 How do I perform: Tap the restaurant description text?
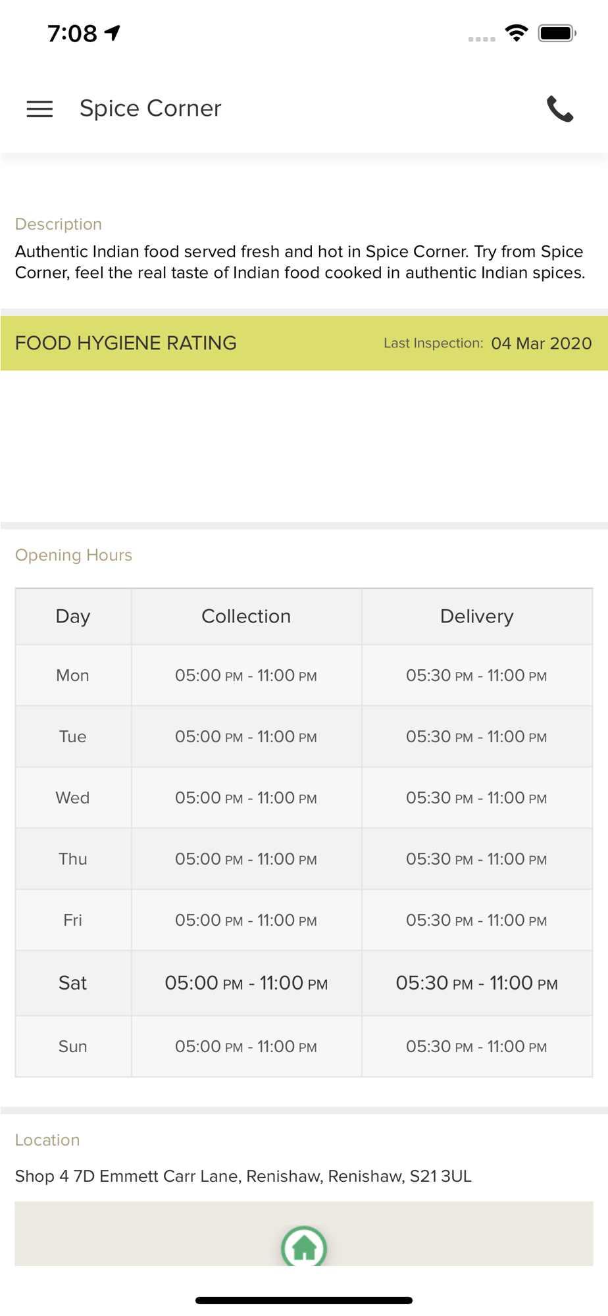coord(300,262)
